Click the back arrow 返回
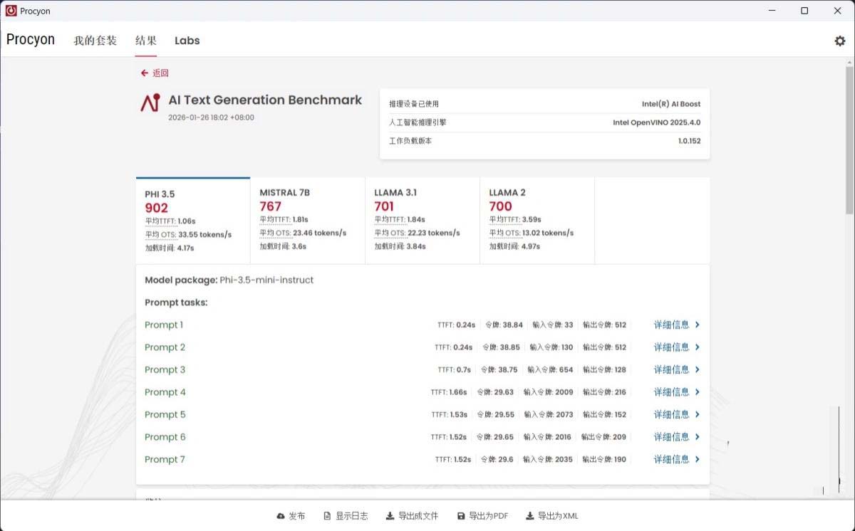 point(145,73)
